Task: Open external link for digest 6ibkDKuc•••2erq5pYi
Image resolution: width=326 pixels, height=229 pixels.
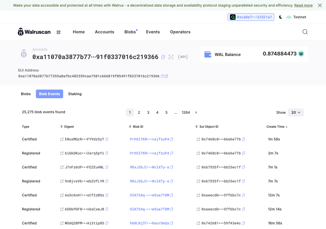Action: tap(62, 153)
